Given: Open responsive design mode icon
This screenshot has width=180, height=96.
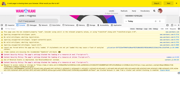Looking at the screenshot, I should coord(172,25).
